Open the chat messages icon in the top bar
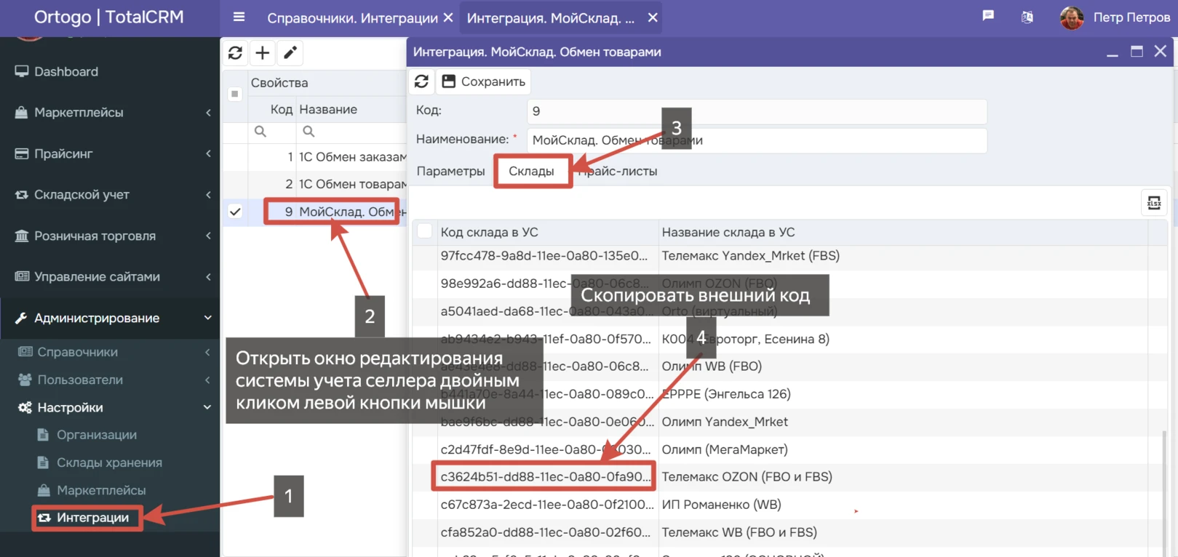 pyautogui.click(x=988, y=16)
